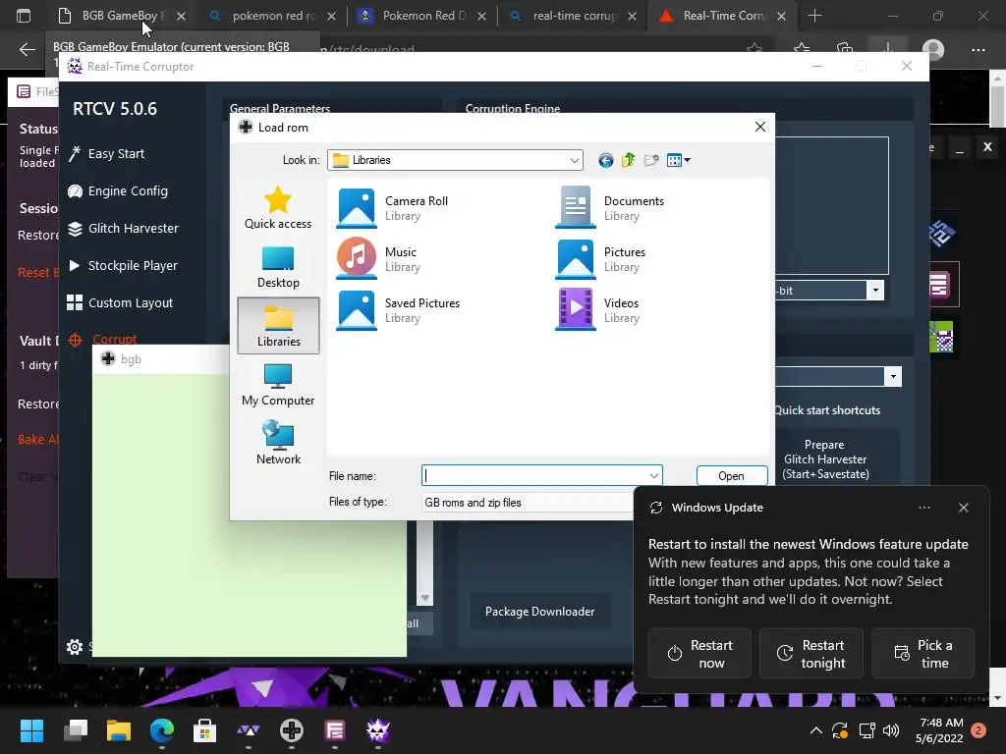Image resolution: width=1006 pixels, height=754 pixels.
Task: Open Stockpile Player in RTCV sidebar
Action: (123, 265)
